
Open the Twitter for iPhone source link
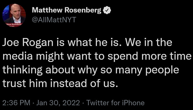coord(115,103)
